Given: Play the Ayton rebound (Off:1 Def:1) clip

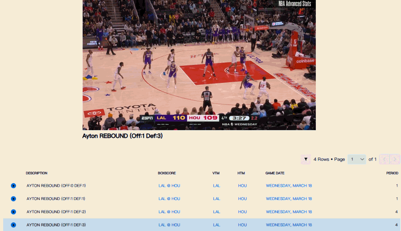Looking at the screenshot, I should coord(14,199).
